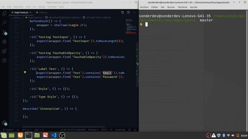This screenshot has width=248, height=139.
Task: Open the File menu in VS Code
Action: coord(3,7)
